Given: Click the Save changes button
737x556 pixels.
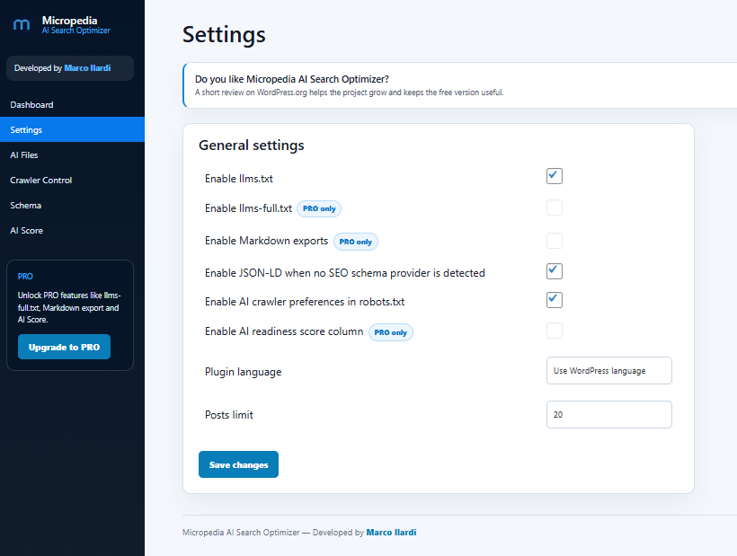Looking at the screenshot, I should point(238,464).
